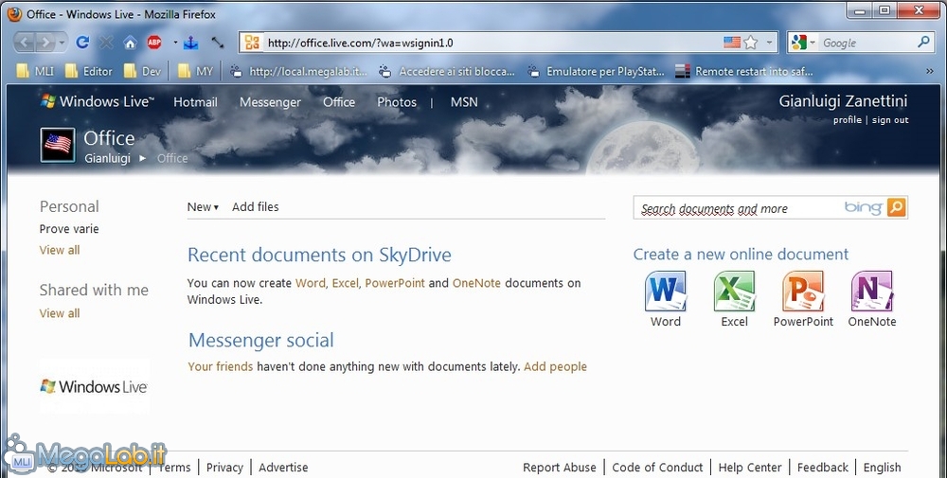Screen dimensions: 947x478
Task: Click View all under Personal
Action: point(59,250)
